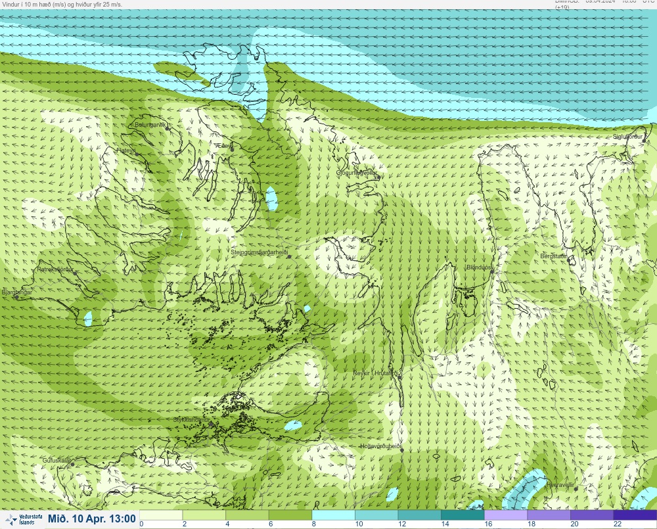Click the Gufuskálar station label
This screenshot has width=657, height=529.
pos(57,460)
